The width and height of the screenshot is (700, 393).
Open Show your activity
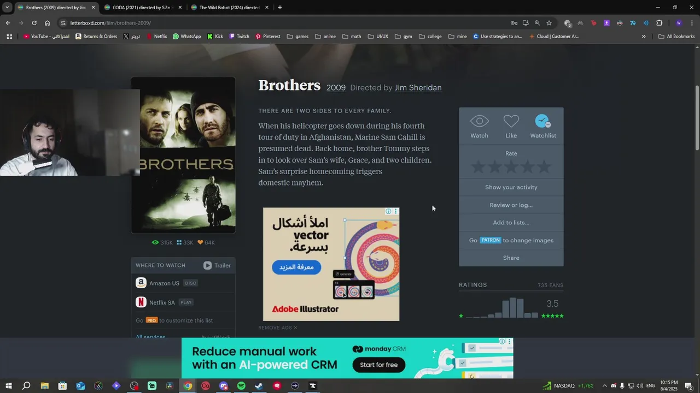(x=511, y=187)
